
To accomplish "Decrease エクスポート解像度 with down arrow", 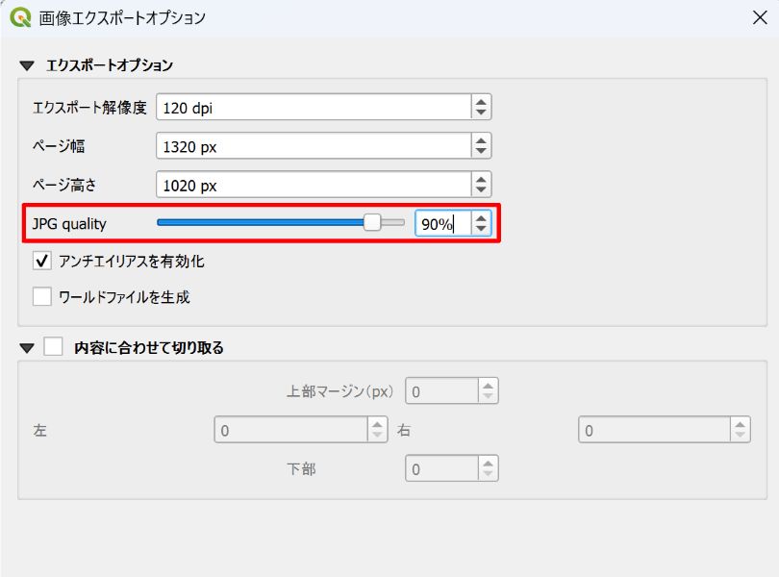I will tap(481, 113).
